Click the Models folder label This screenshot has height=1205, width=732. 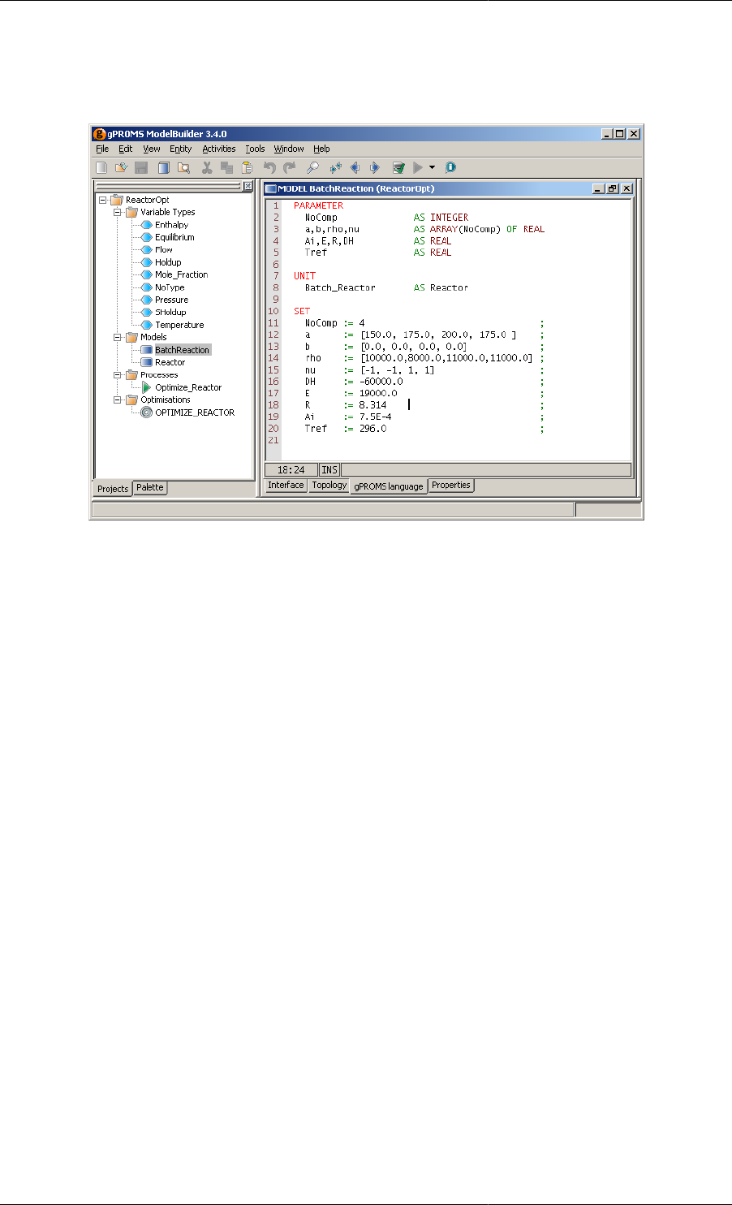coord(153,337)
